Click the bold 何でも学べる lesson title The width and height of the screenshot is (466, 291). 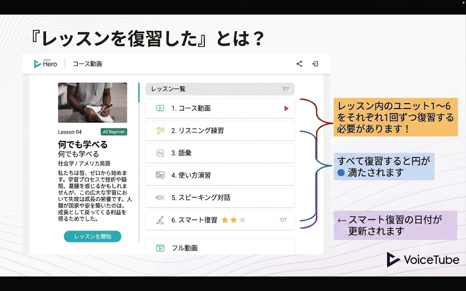click(x=83, y=145)
